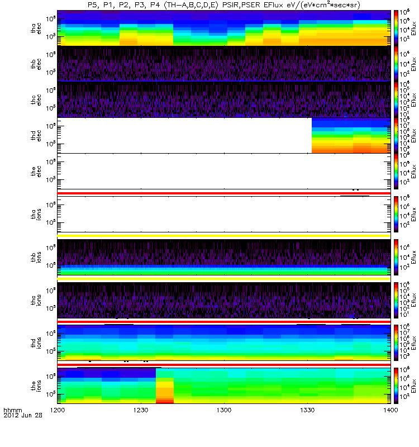The image size is (419, 447).
Task: Click the color bar beside thd elec panel
Action: [x=396, y=136]
